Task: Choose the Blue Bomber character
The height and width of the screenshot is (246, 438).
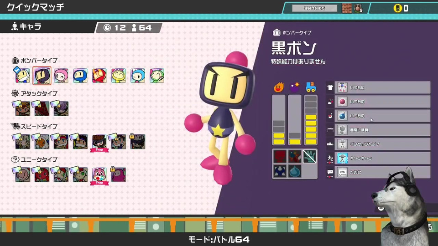Action: [80, 75]
